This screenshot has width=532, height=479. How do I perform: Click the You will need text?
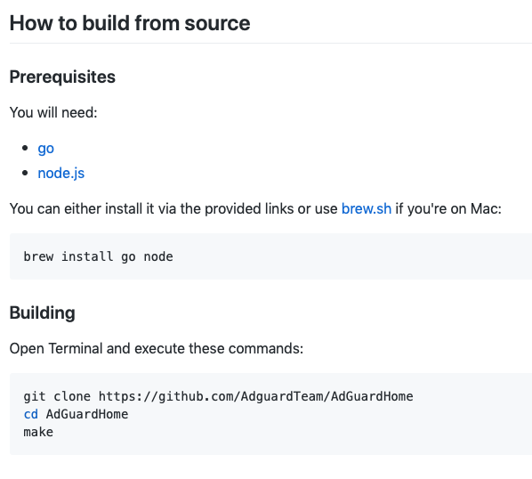53,112
